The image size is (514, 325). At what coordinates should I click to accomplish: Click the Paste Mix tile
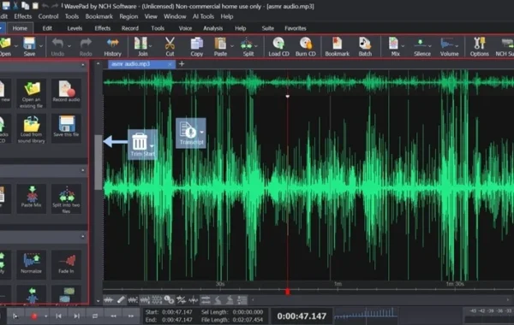point(31,198)
